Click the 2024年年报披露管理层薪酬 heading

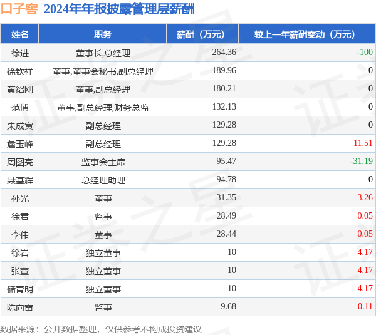click(x=119, y=9)
